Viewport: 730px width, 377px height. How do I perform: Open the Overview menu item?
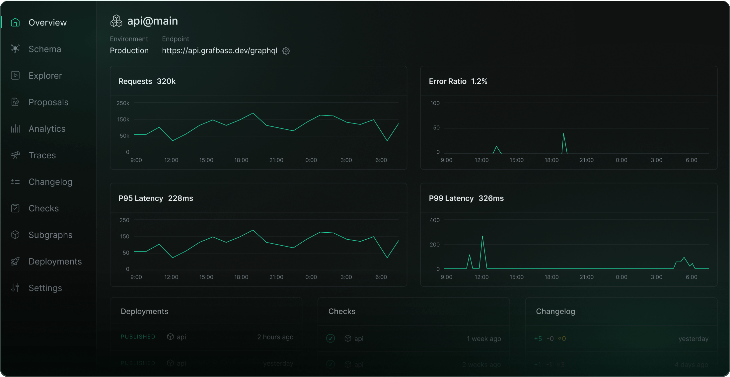[x=48, y=23]
